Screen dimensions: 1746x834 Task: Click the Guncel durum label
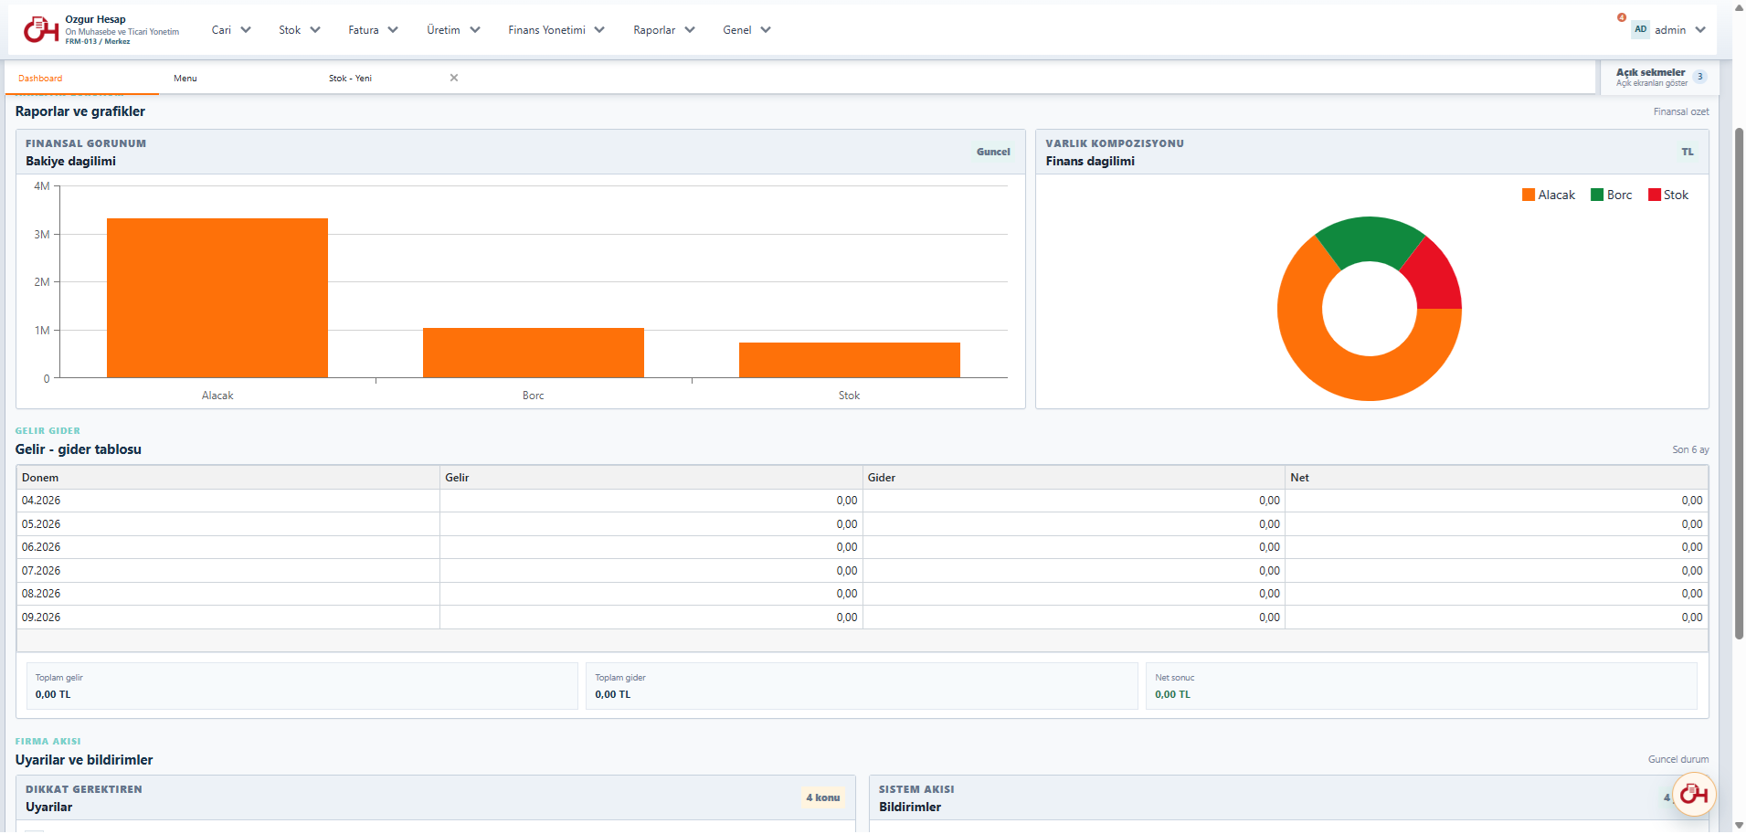[x=1678, y=759]
